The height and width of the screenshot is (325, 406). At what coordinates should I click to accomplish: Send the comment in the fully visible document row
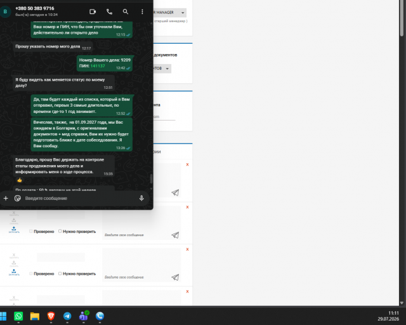(175, 277)
